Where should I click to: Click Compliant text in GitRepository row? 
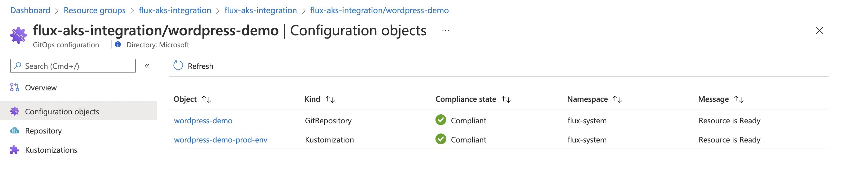468,121
